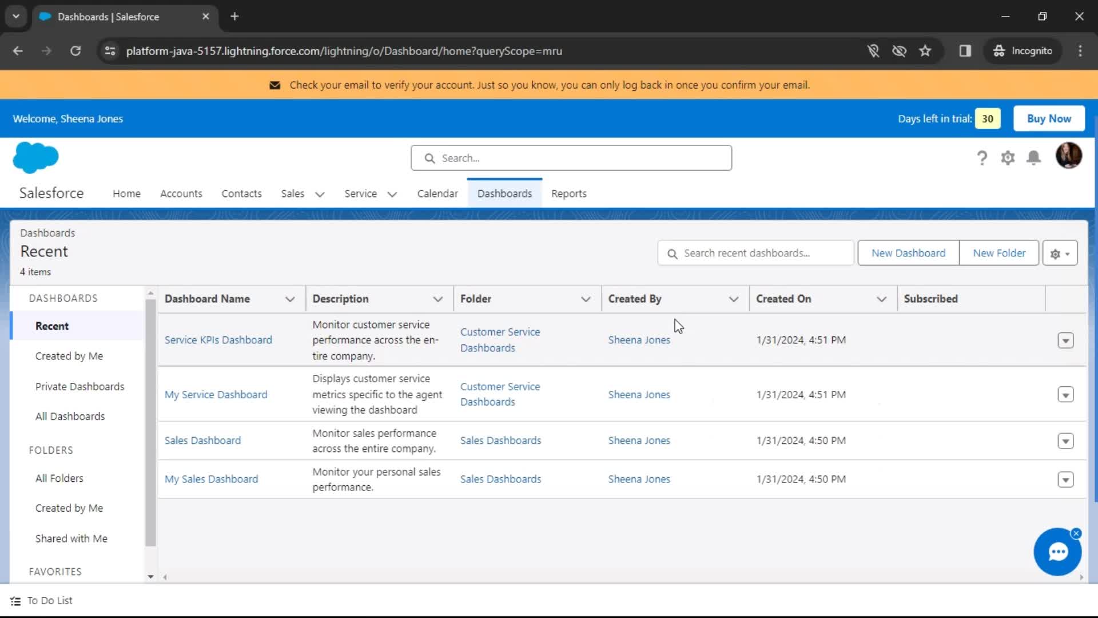
Task: Open new browser tab with plus
Action: tap(234, 17)
